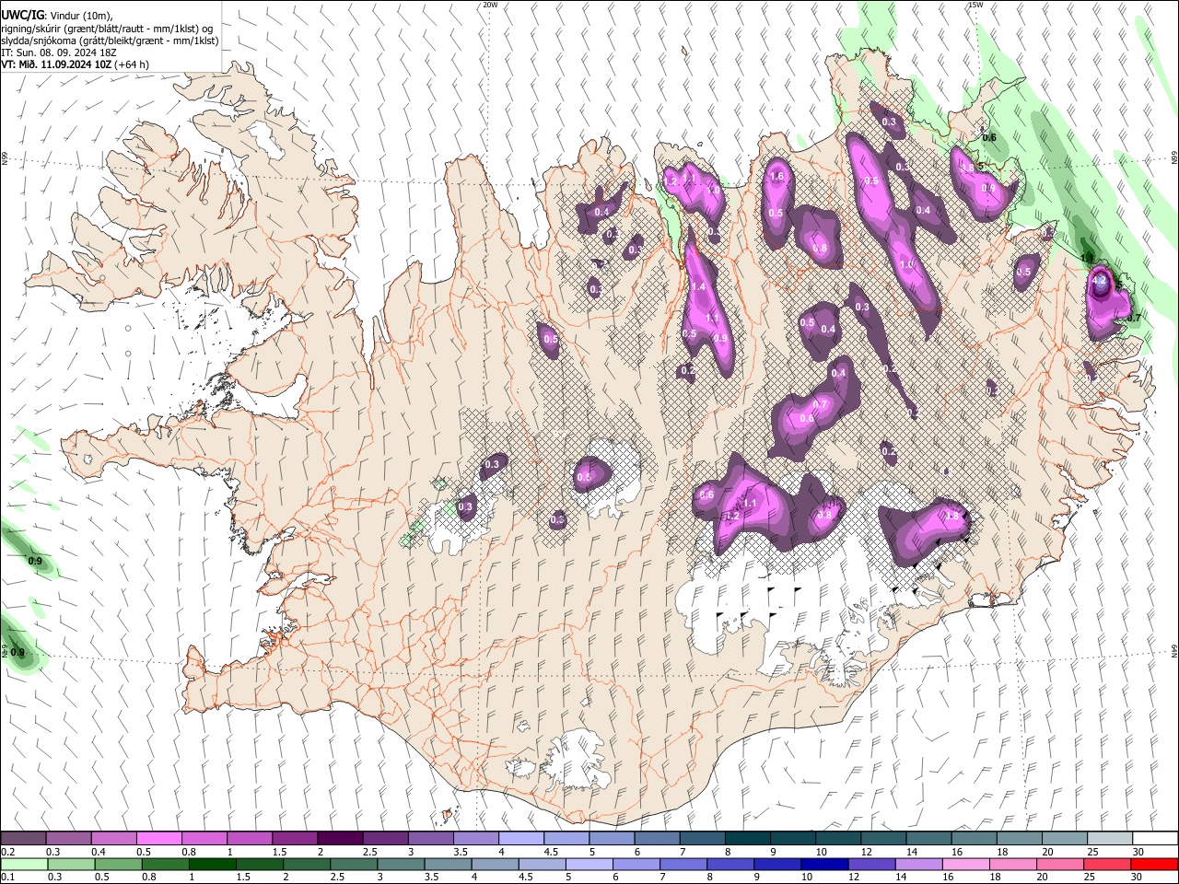Click the '30' label in lower legend
This screenshot has height=884, width=1179.
tap(1138, 878)
